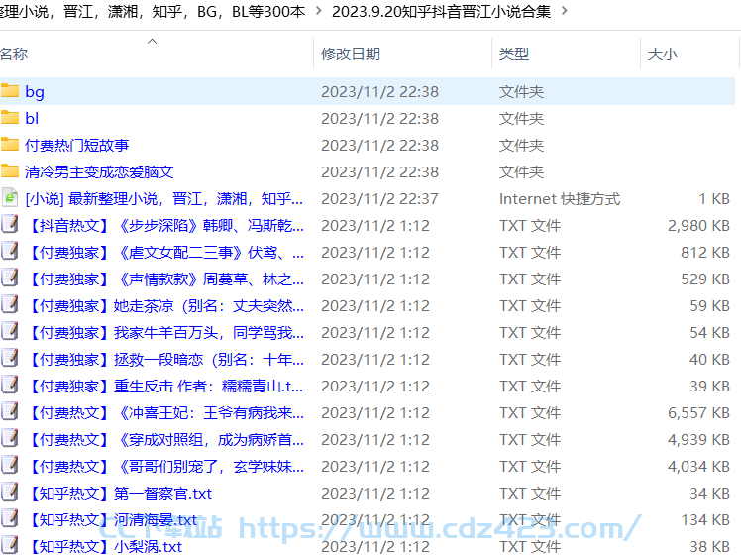Select the bl folder name
Screen dimensions: 741x558
pyautogui.click(x=32, y=118)
